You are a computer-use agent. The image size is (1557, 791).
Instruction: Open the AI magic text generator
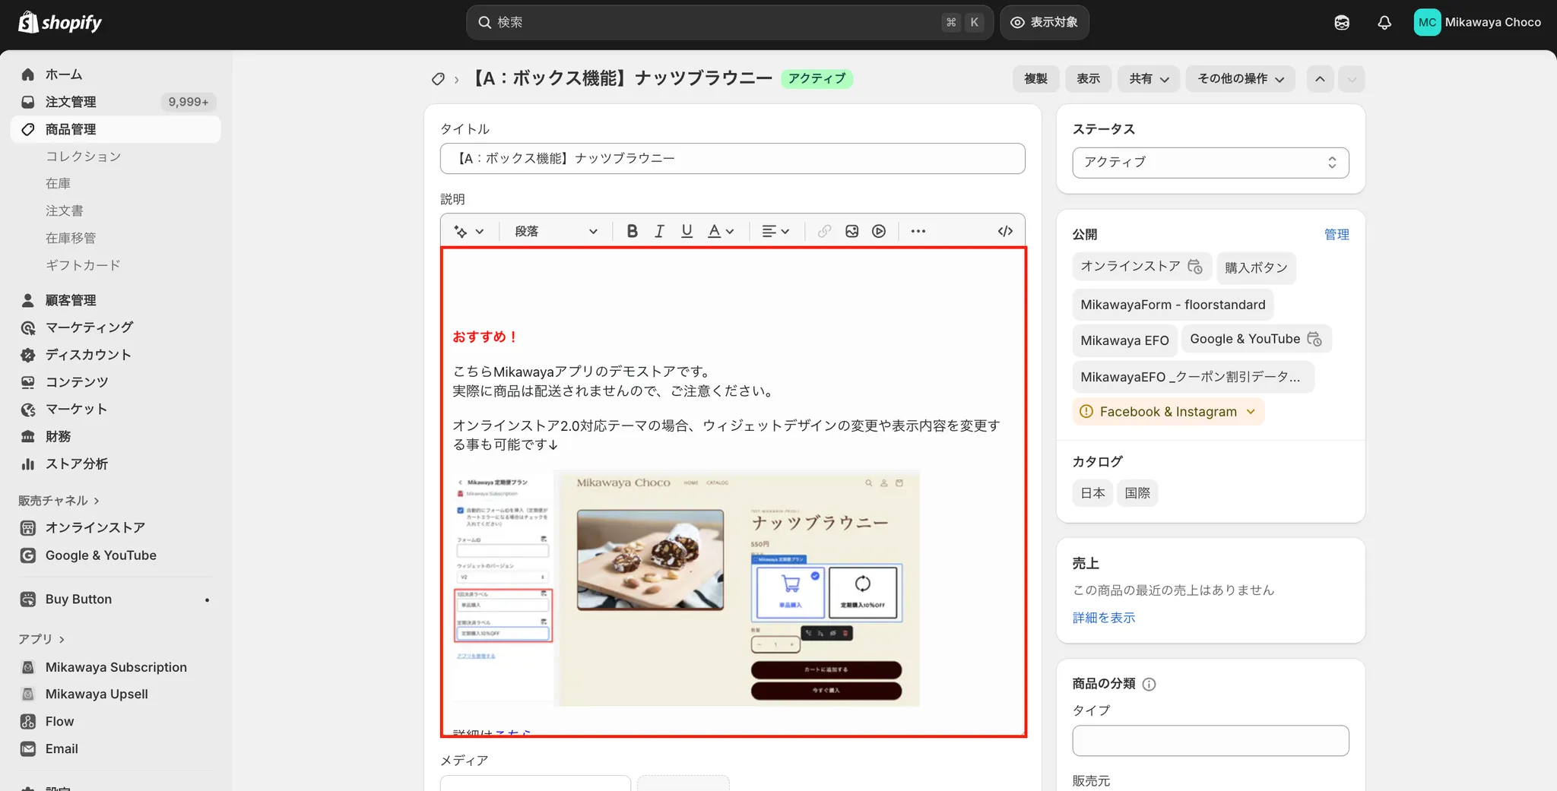point(468,231)
